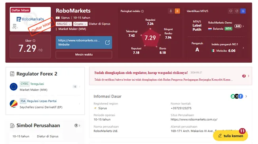Click the pencil icon on tulis komen

220,136
